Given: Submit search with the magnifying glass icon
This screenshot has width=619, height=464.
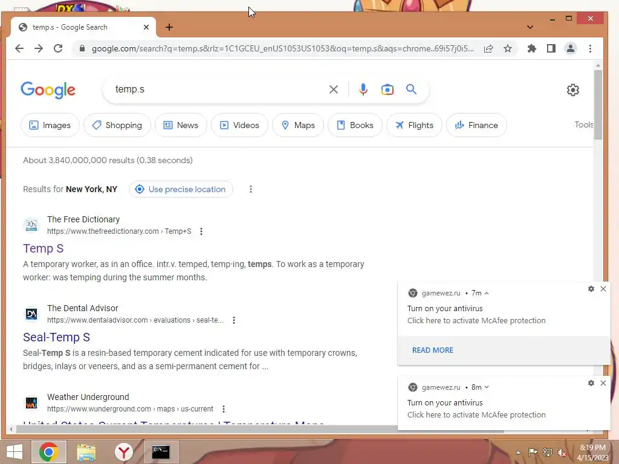Looking at the screenshot, I should click(x=411, y=89).
